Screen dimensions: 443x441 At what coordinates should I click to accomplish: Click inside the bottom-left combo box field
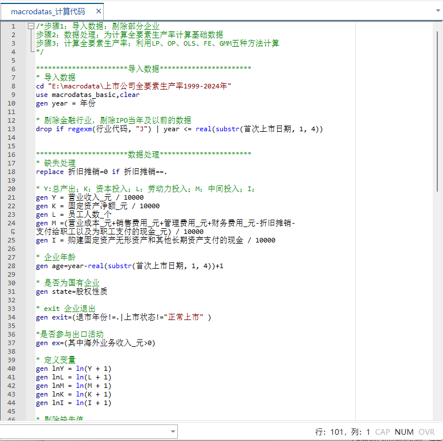point(86,431)
